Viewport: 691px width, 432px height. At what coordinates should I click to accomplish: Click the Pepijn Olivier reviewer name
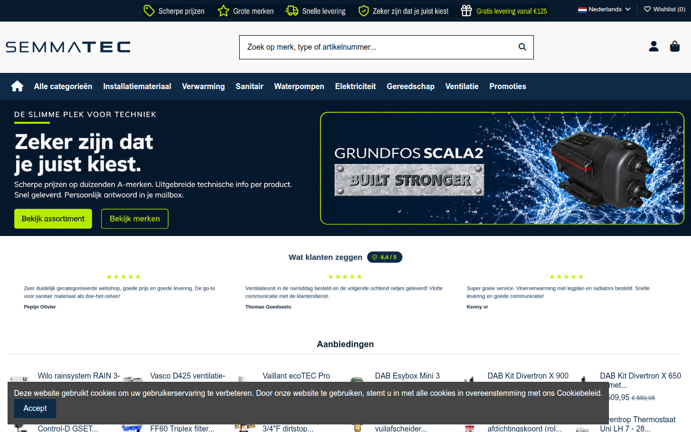tap(40, 307)
